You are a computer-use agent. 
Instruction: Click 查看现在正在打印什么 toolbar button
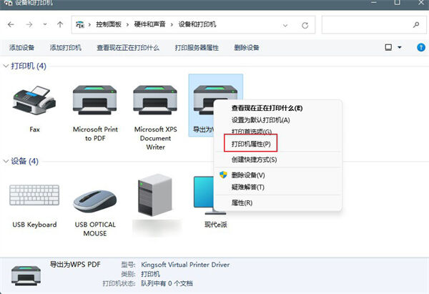[x=128, y=48]
